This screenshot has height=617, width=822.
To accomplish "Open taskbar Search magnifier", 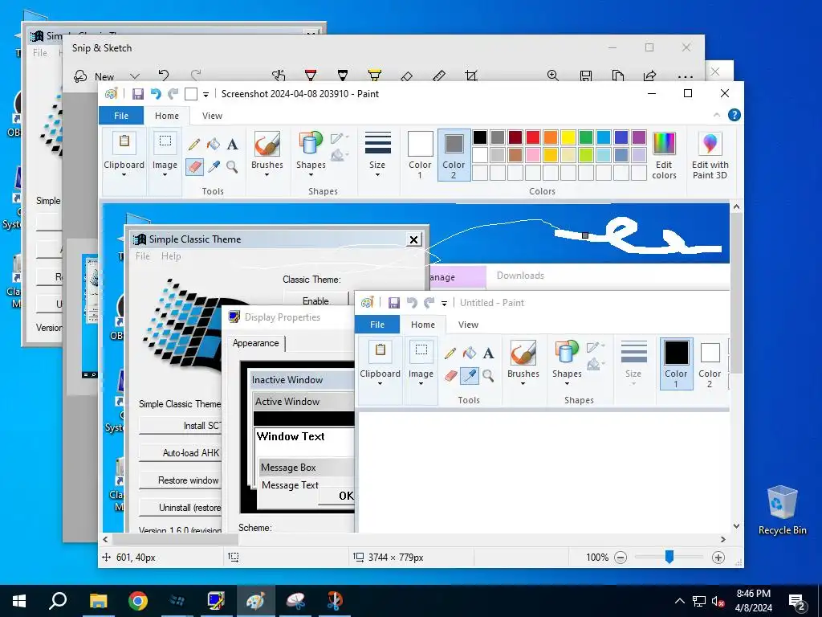I will 58,601.
